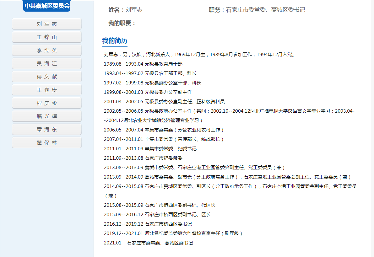
Task: Click the title 石家庄市委常委、藁城区委书记
Action: tap(266, 10)
